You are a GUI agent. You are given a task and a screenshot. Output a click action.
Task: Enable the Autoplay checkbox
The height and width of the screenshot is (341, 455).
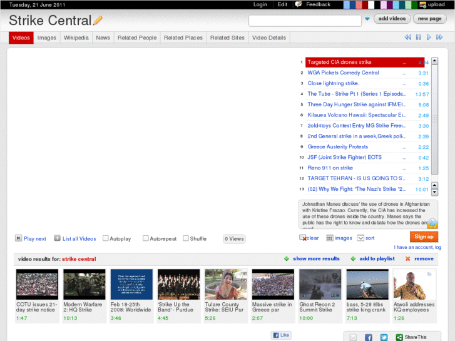pos(106,238)
